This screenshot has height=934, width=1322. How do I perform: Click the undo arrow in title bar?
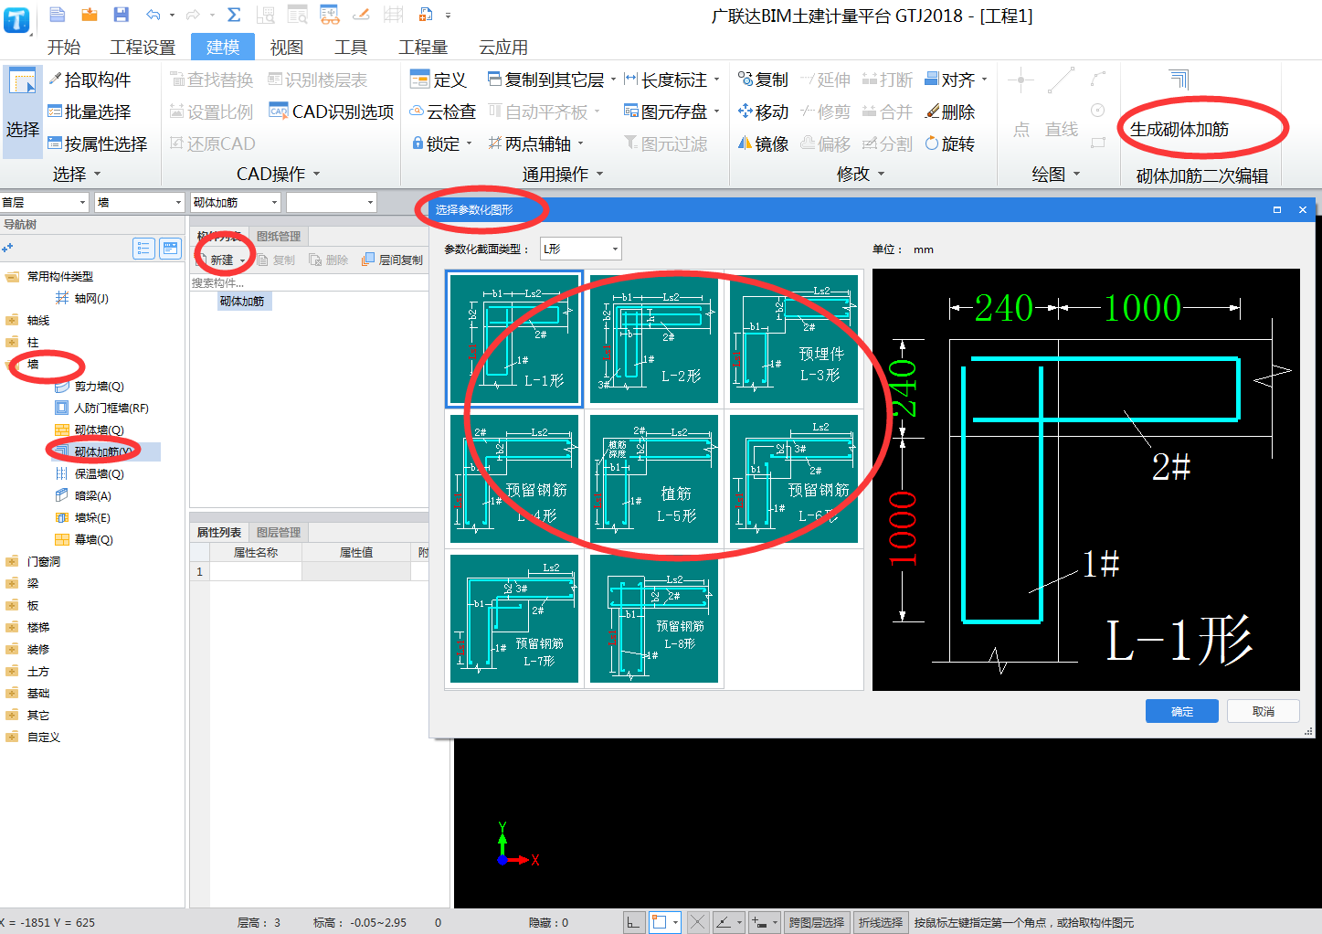[153, 15]
